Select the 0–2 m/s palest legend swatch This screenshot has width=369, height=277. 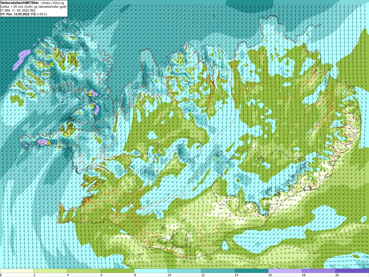coord(17,271)
